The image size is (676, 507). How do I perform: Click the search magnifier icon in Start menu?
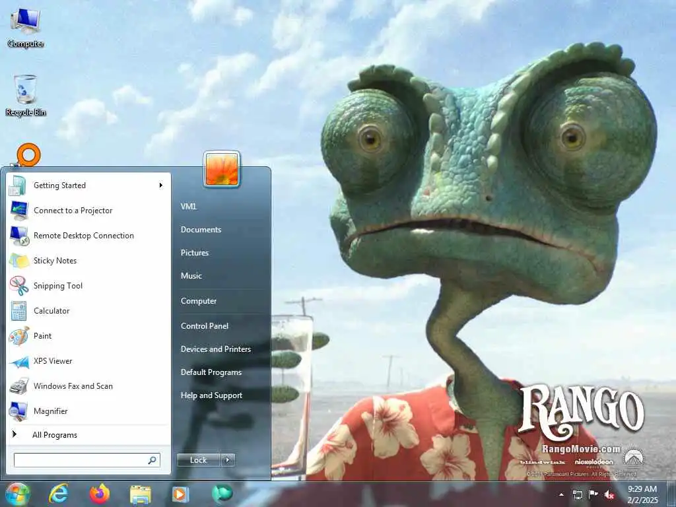tap(152, 460)
